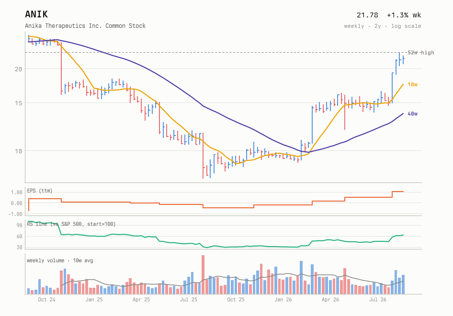Click the price axis label 20

[x=19, y=69]
